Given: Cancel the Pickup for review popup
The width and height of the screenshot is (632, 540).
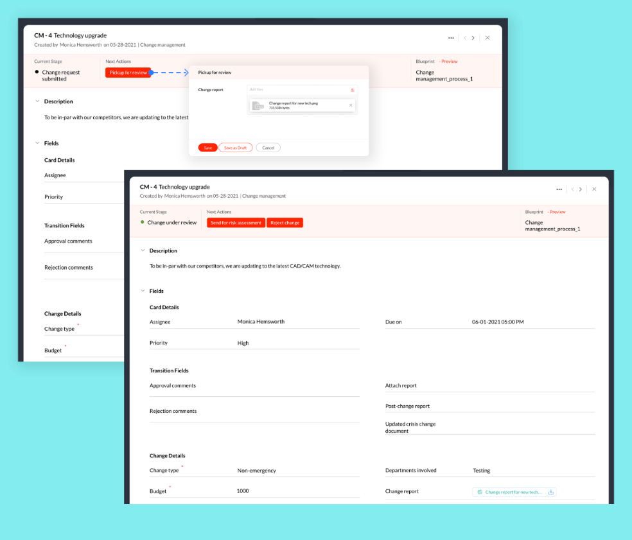Looking at the screenshot, I should point(268,148).
